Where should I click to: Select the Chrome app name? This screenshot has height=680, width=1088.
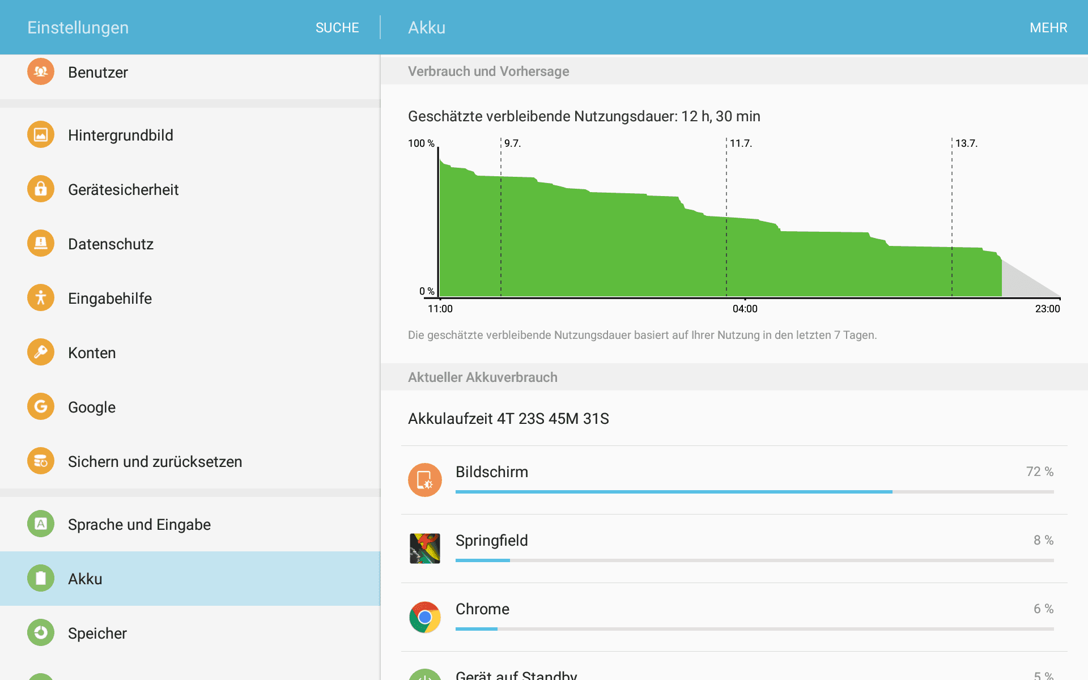tap(482, 609)
